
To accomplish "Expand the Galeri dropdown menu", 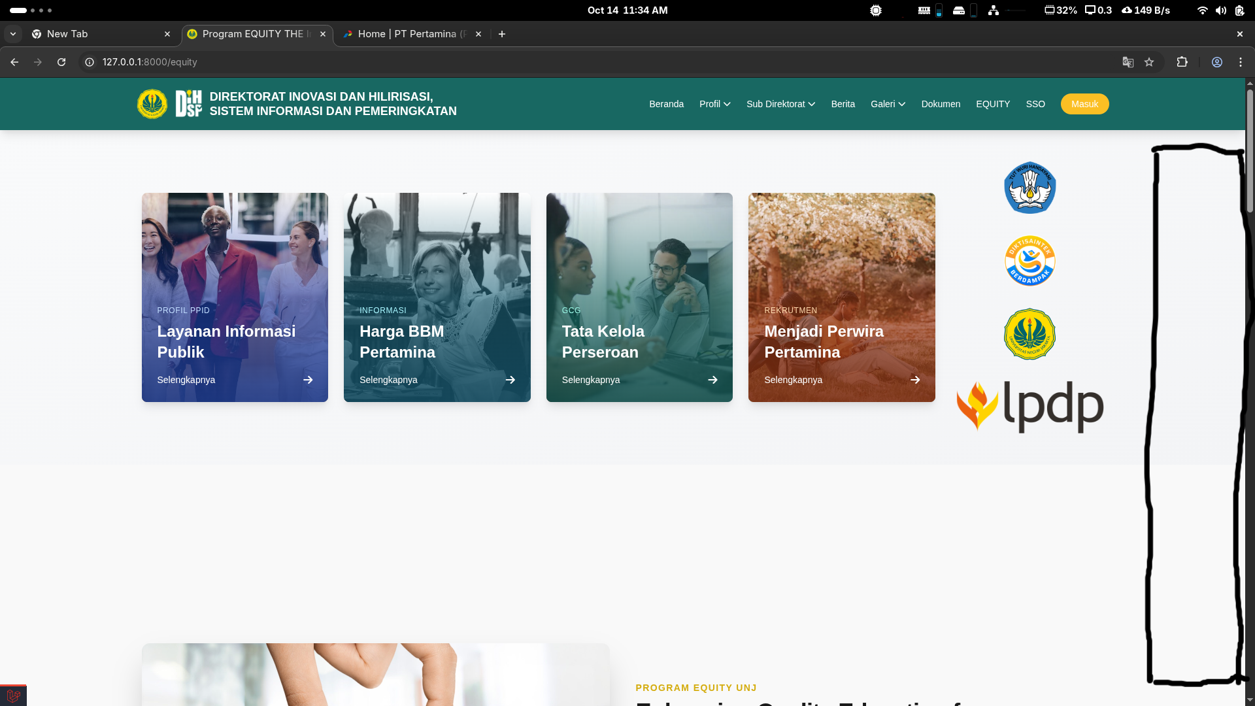I will pyautogui.click(x=888, y=104).
